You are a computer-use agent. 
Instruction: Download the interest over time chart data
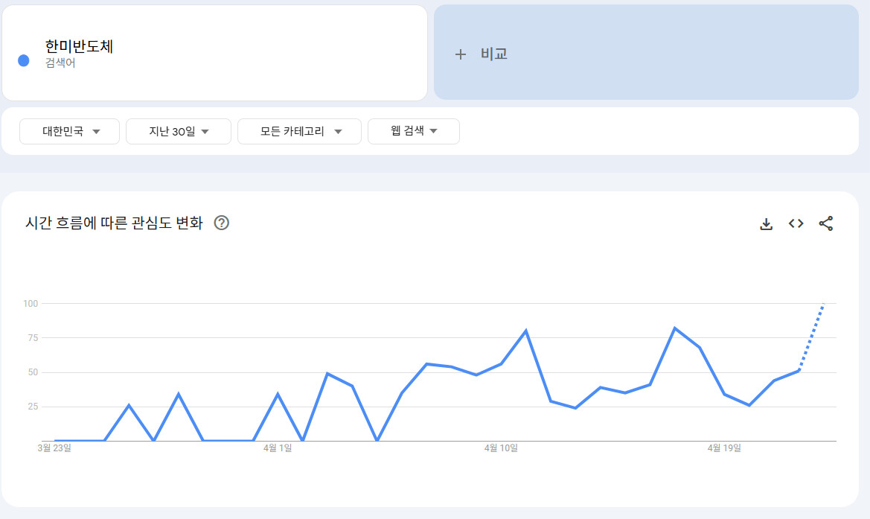pos(766,223)
